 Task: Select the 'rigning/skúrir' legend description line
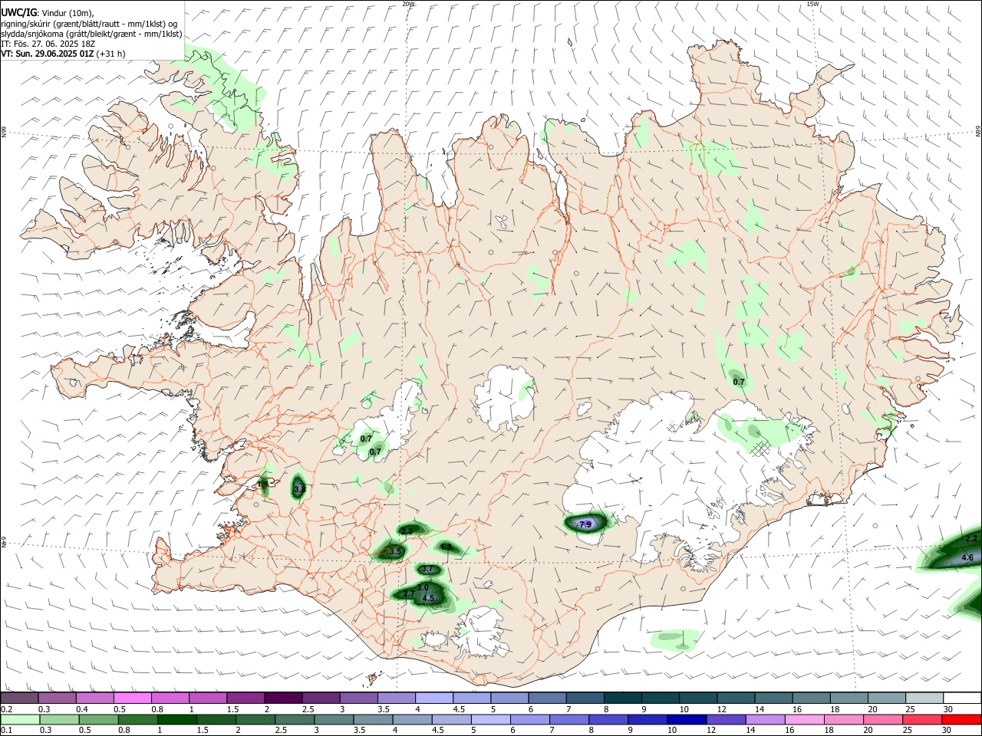click(89, 24)
